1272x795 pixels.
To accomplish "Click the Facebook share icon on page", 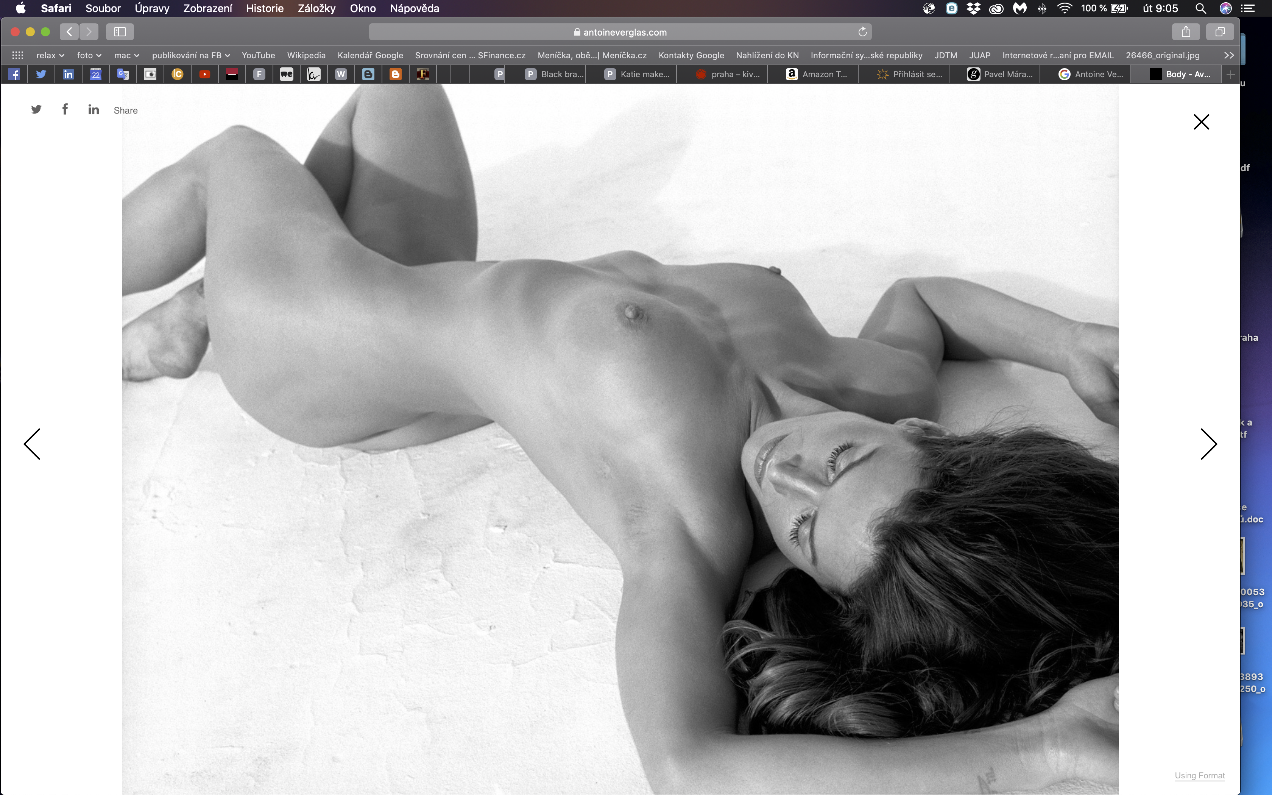I will pos(65,109).
